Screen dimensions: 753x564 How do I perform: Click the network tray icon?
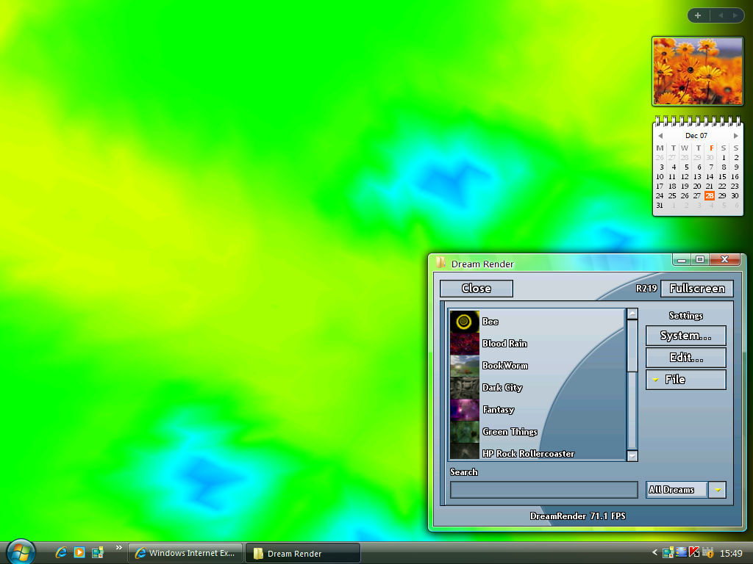[668, 552]
